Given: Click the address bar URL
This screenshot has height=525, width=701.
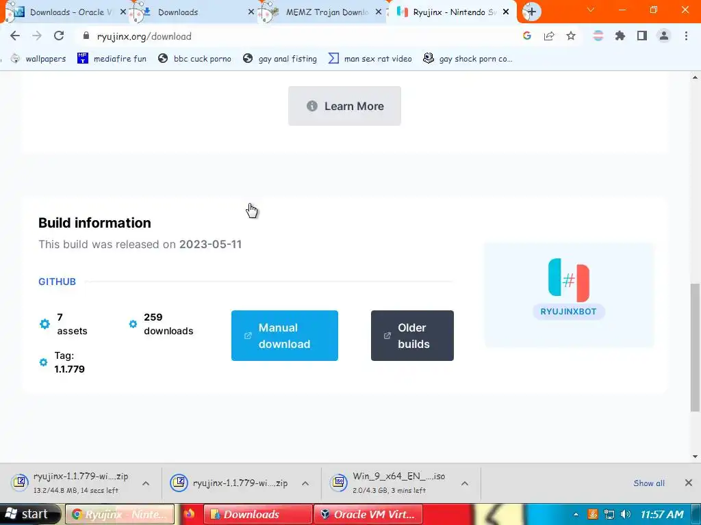Looking at the screenshot, I should pyautogui.click(x=144, y=36).
